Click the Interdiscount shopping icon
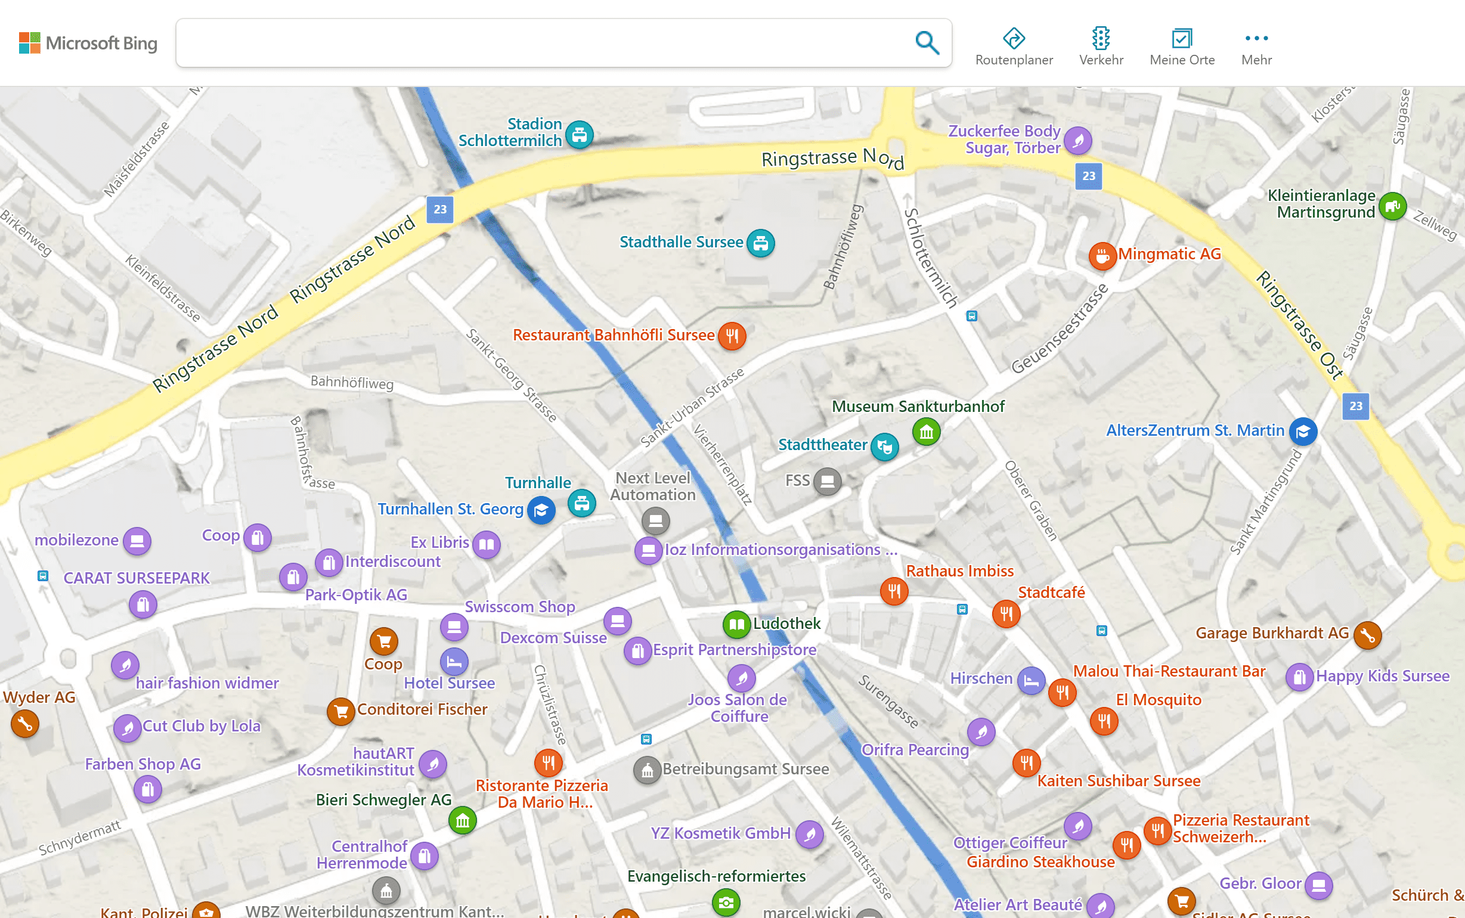This screenshot has width=1465, height=918. pos(329,563)
